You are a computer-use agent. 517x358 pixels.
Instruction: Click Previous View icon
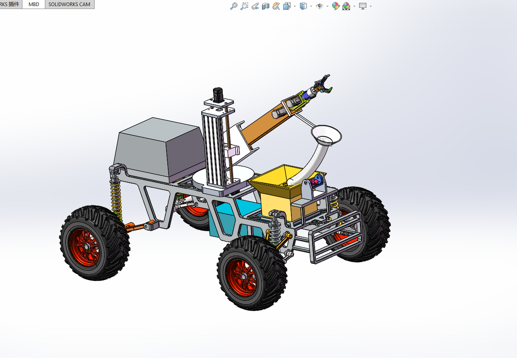(255, 6)
